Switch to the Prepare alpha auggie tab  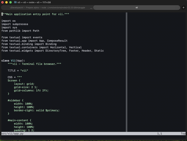(47, 8)
